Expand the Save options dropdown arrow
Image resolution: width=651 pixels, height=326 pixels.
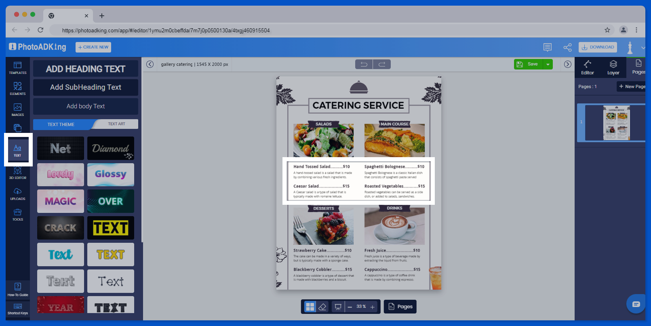pos(548,64)
